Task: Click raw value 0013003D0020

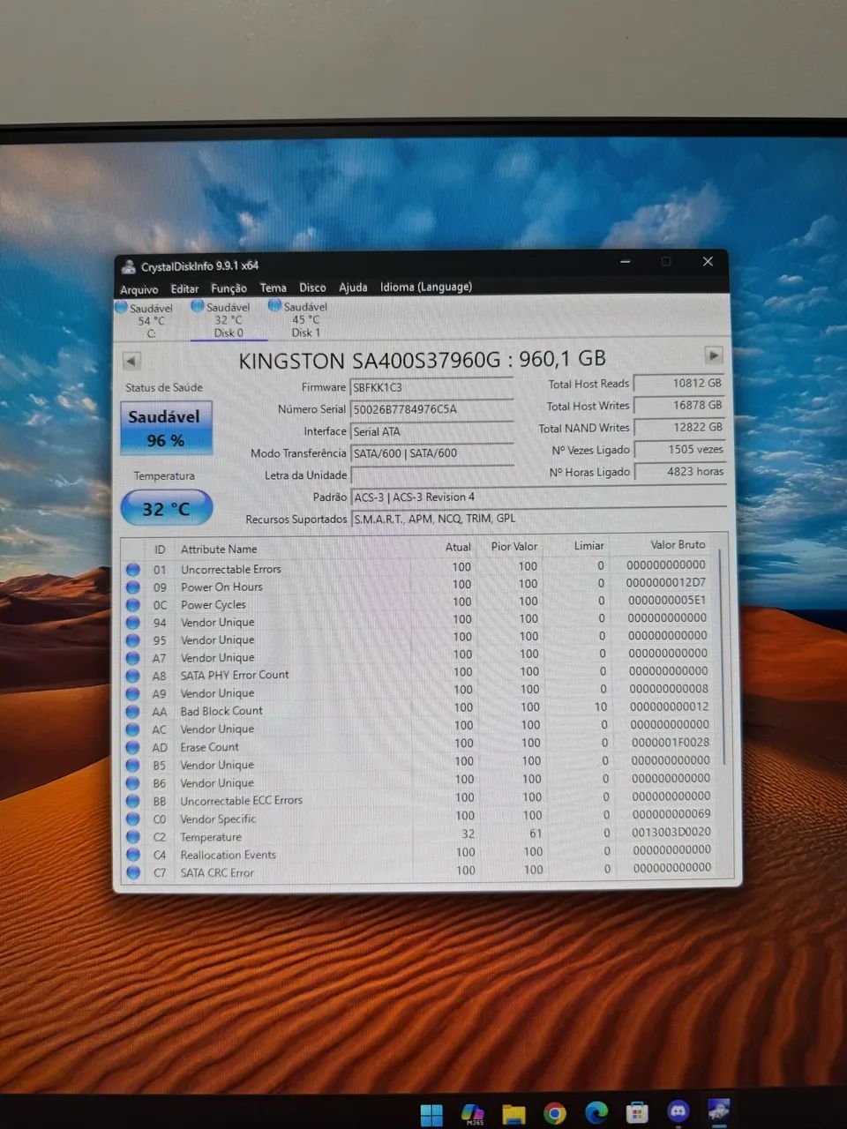Action: (671, 832)
